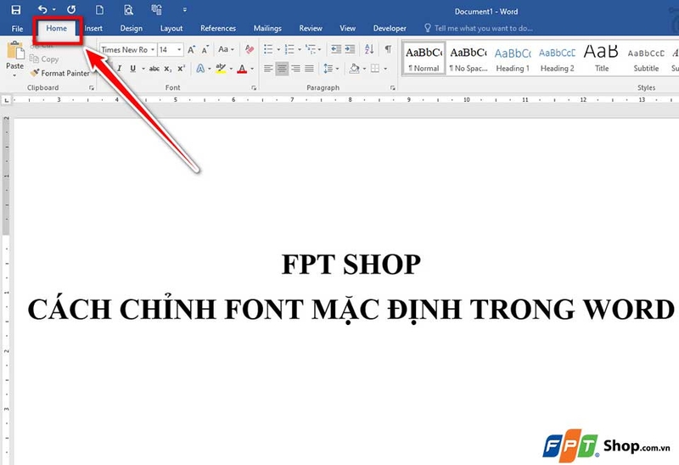Open the font size 14 dropdown
This screenshot has height=465, width=679.
click(179, 50)
